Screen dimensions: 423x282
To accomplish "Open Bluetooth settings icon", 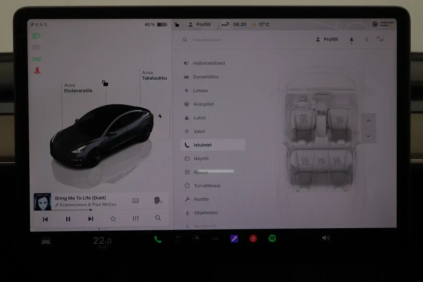I will click(x=367, y=39).
